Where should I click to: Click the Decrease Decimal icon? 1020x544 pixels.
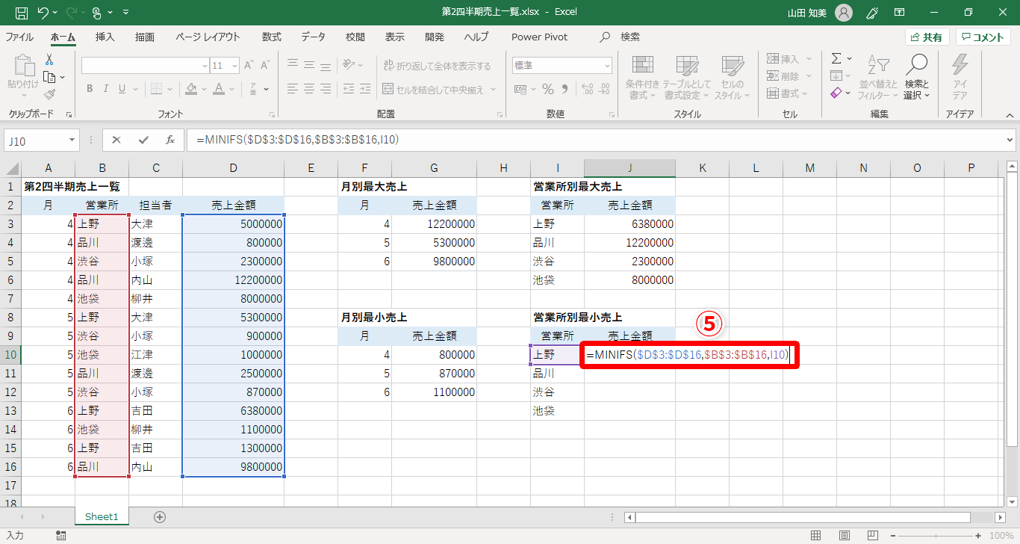pyautogui.click(x=603, y=90)
